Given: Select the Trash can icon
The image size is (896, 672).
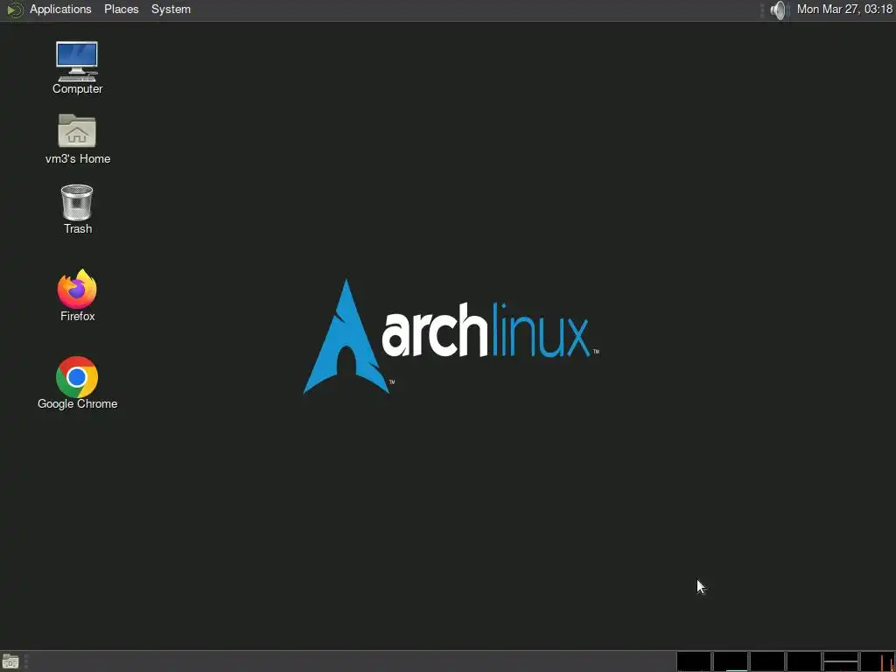Looking at the screenshot, I should [x=77, y=202].
